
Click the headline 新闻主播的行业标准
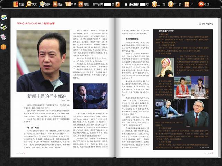coord(47,96)
